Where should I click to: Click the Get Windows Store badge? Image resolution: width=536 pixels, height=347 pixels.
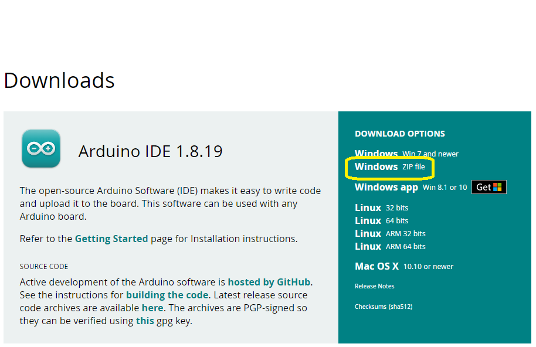(489, 187)
